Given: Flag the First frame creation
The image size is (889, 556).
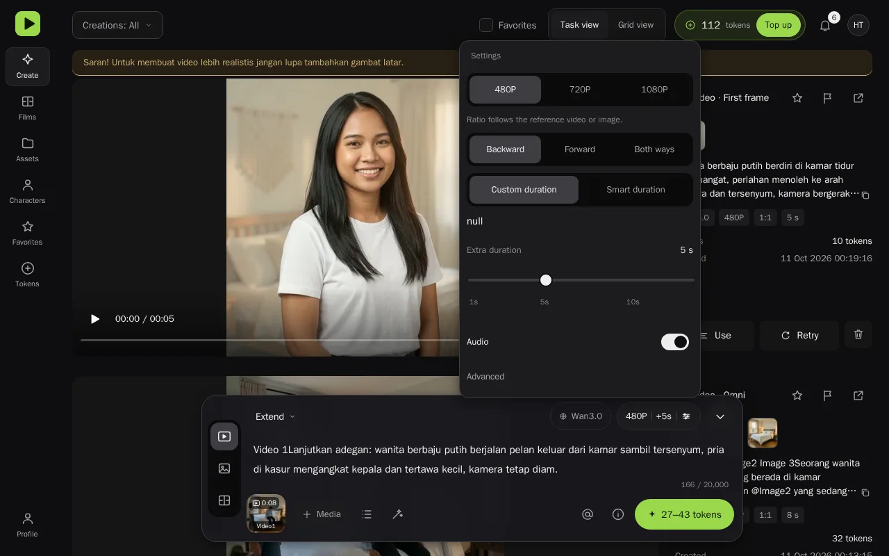Looking at the screenshot, I should [828, 98].
